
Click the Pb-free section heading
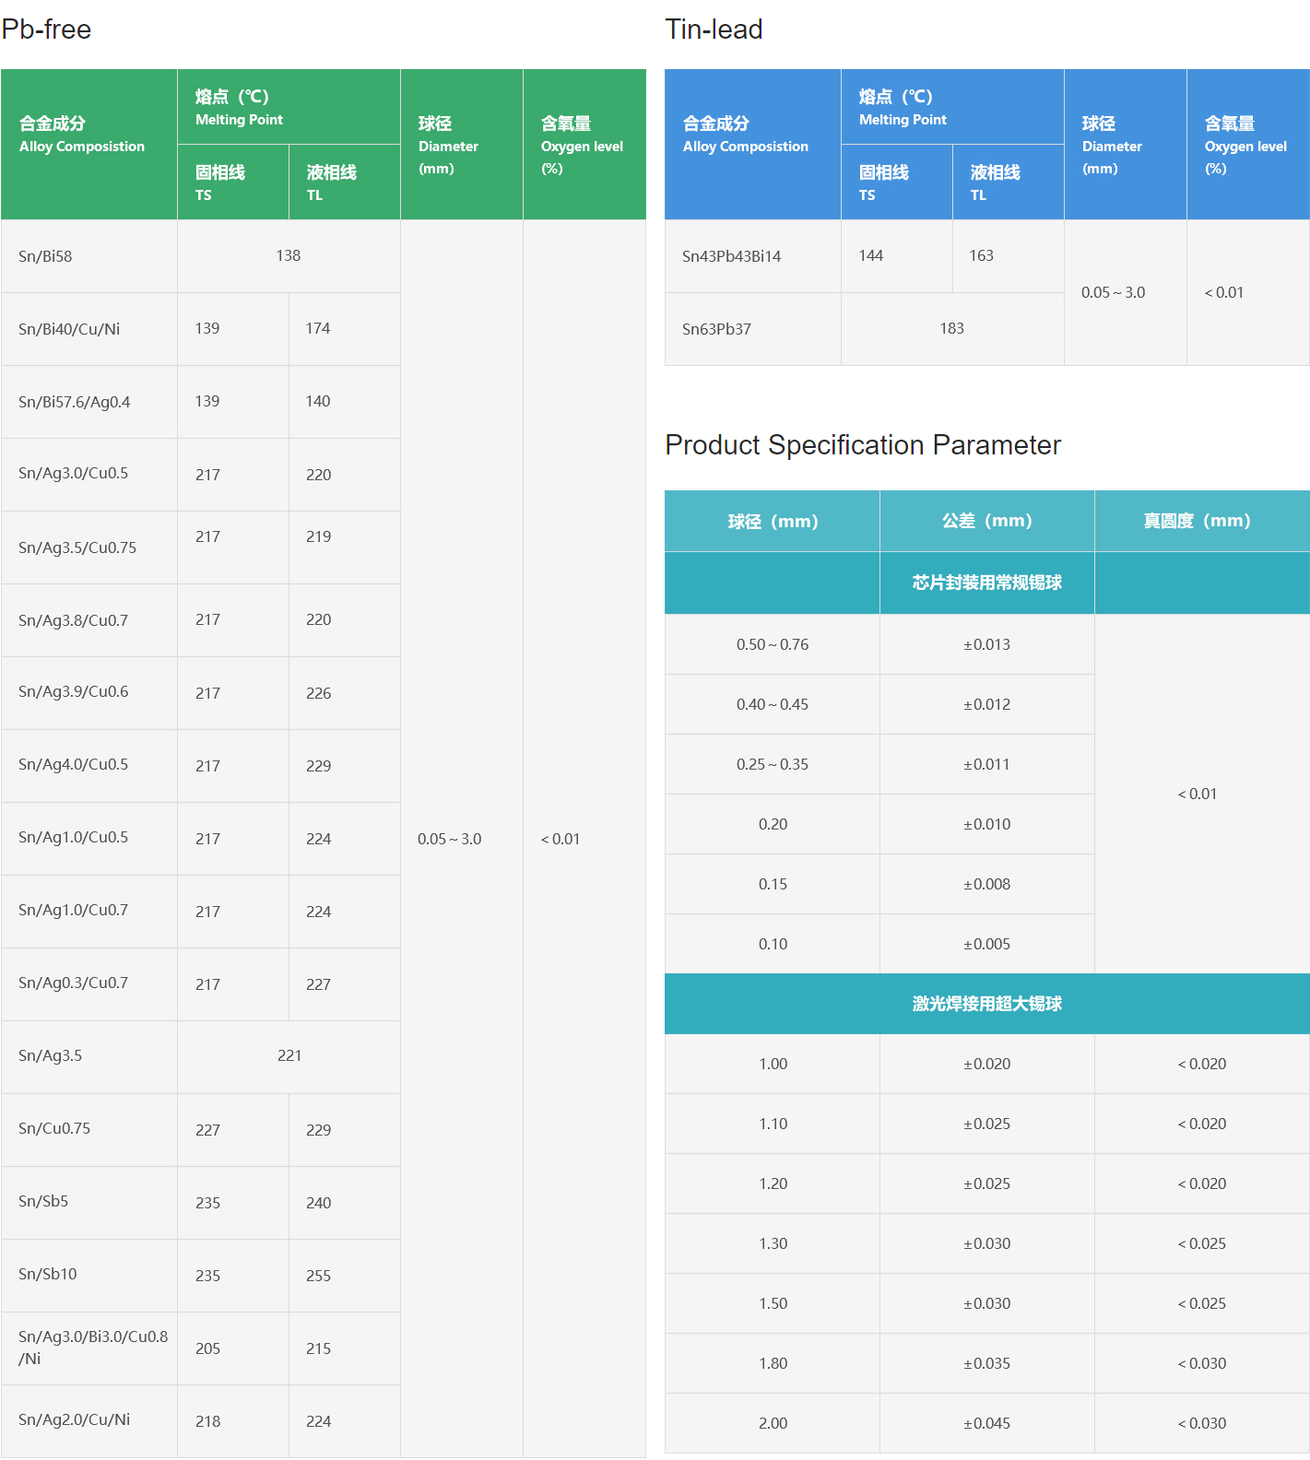click(x=46, y=29)
